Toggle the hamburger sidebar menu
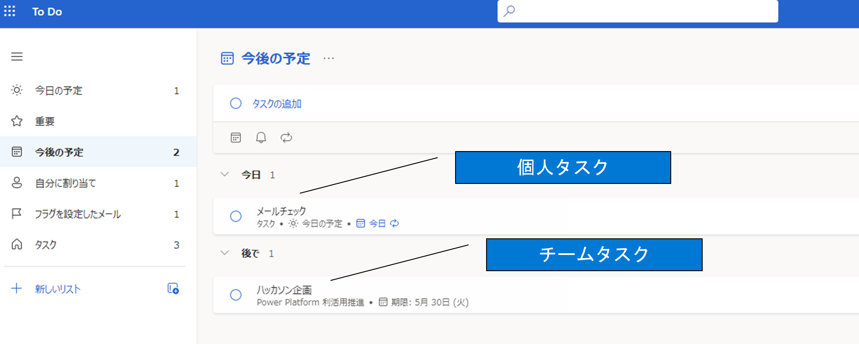The height and width of the screenshot is (344, 859). click(x=17, y=57)
